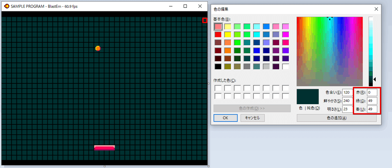This screenshot has height=168, width=392.
Task: Click the 基本色(B) label
Action: (222, 19)
